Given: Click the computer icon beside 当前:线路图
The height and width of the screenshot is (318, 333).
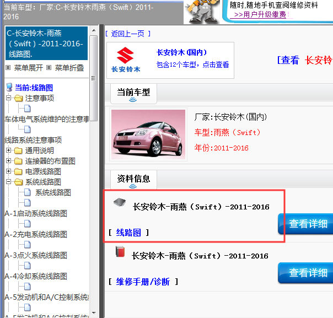Looking at the screenshot, I should pos(9,87).
